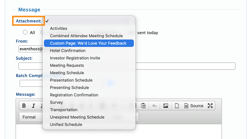Click the undo arrow icon
Image resolution: width=252 pixels, height=139 pixels.
pos(154,106)
